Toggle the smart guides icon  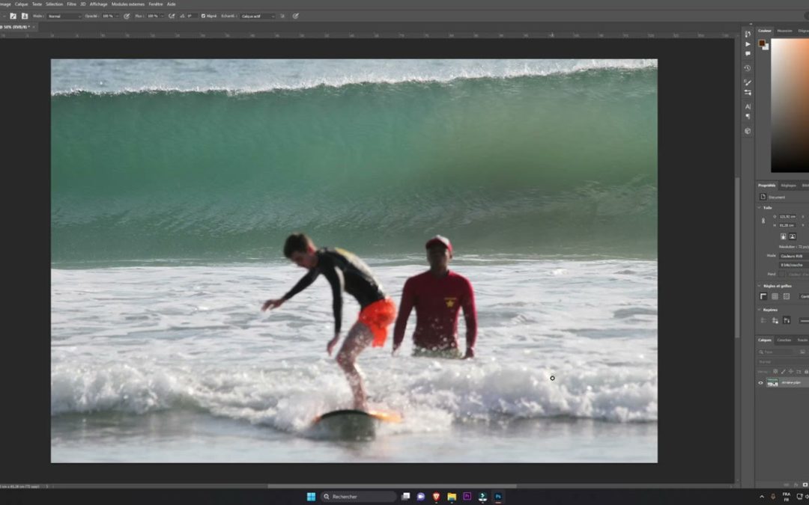[x=787, y=320]
